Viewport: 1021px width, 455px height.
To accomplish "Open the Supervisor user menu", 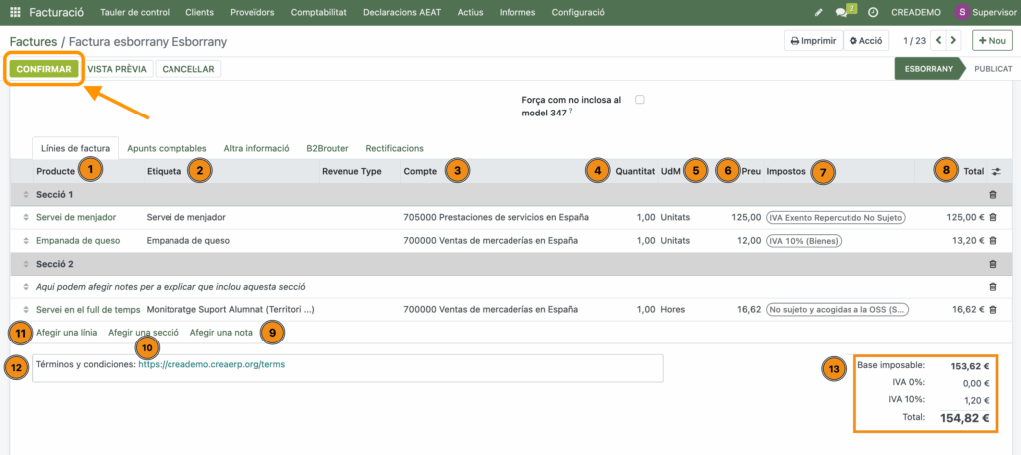I will tap(982, 13).
